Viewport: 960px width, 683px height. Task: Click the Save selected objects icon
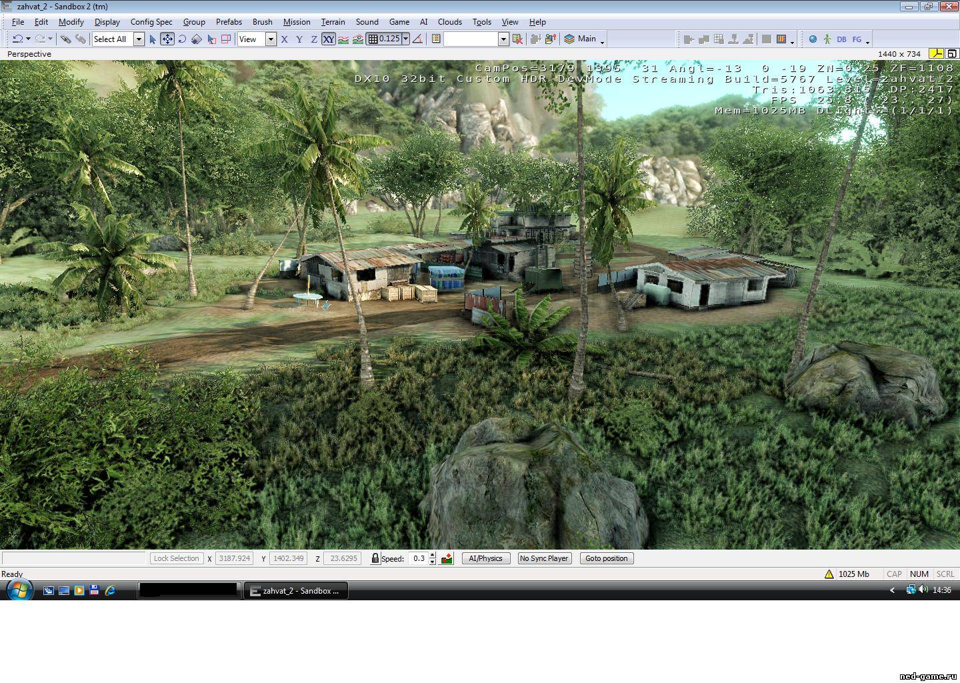tap(535, 39)
